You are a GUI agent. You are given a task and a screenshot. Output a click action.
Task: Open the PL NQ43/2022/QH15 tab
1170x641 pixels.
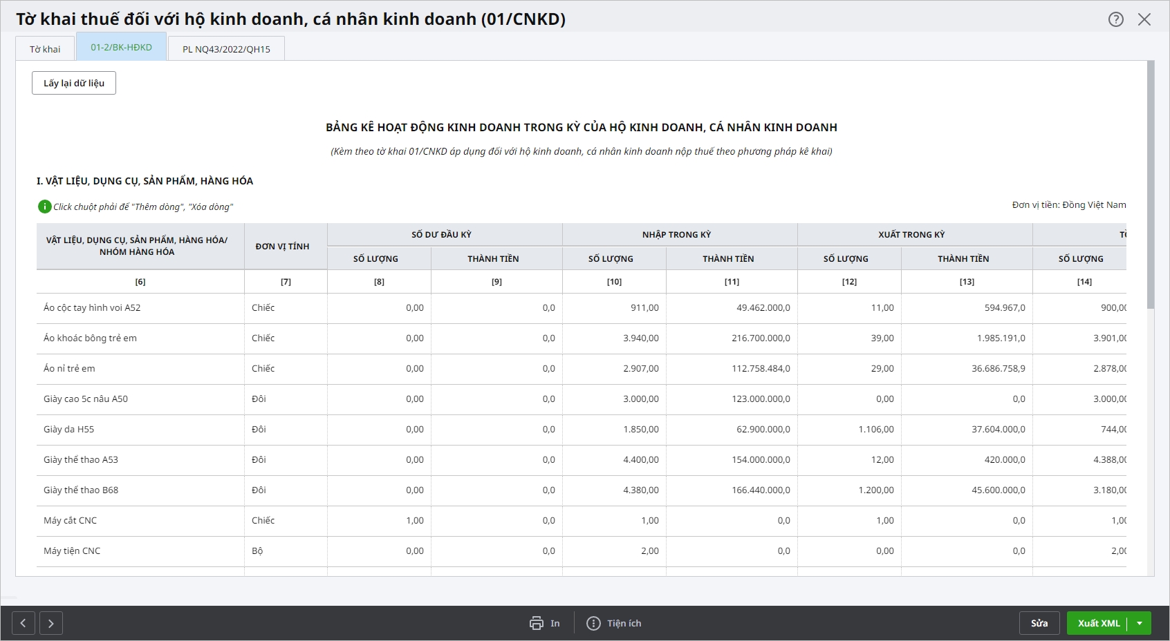pos(226,49)
